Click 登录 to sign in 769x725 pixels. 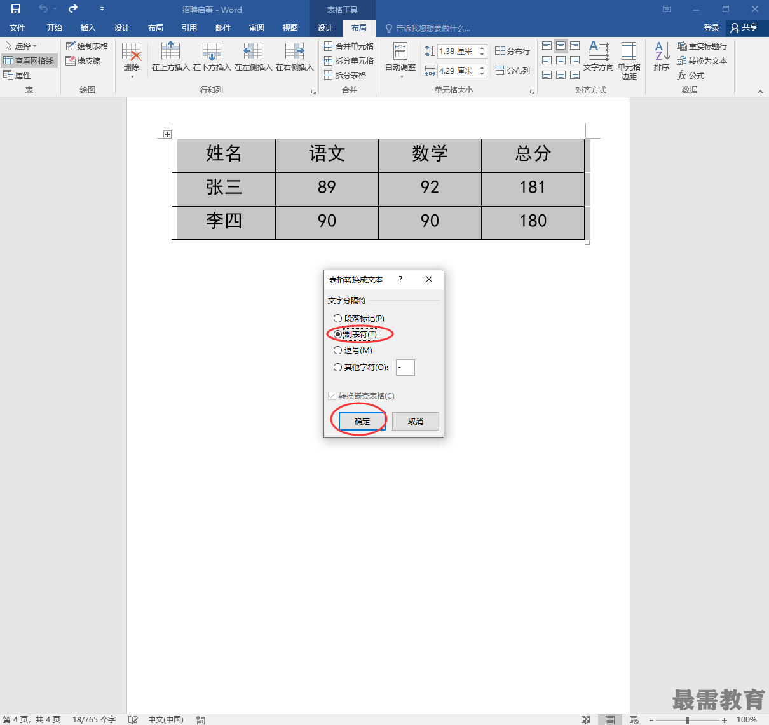click(712, 28)
